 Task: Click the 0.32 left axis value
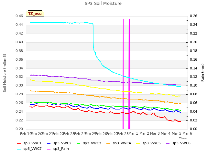[x=19, y=77]
